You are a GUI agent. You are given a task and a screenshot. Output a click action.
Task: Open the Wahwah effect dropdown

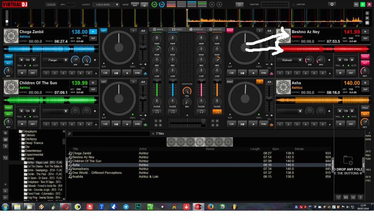point(289,60)
